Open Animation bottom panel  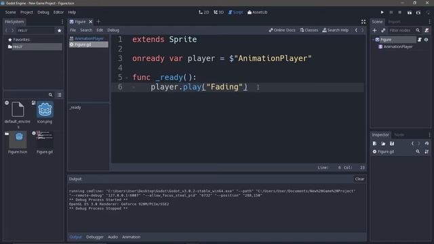click(131, 237)
